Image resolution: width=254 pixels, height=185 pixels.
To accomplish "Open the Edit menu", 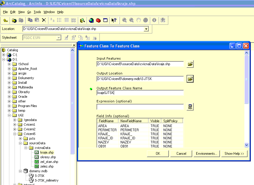I will 13,12.
